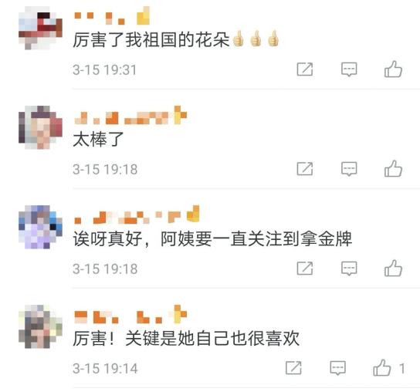Select comment text 厉害！关键是她自己也很喜欢

186,338
